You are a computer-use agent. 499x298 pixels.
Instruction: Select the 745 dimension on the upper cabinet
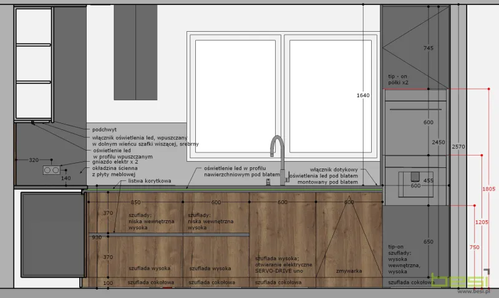coord(429,48)
